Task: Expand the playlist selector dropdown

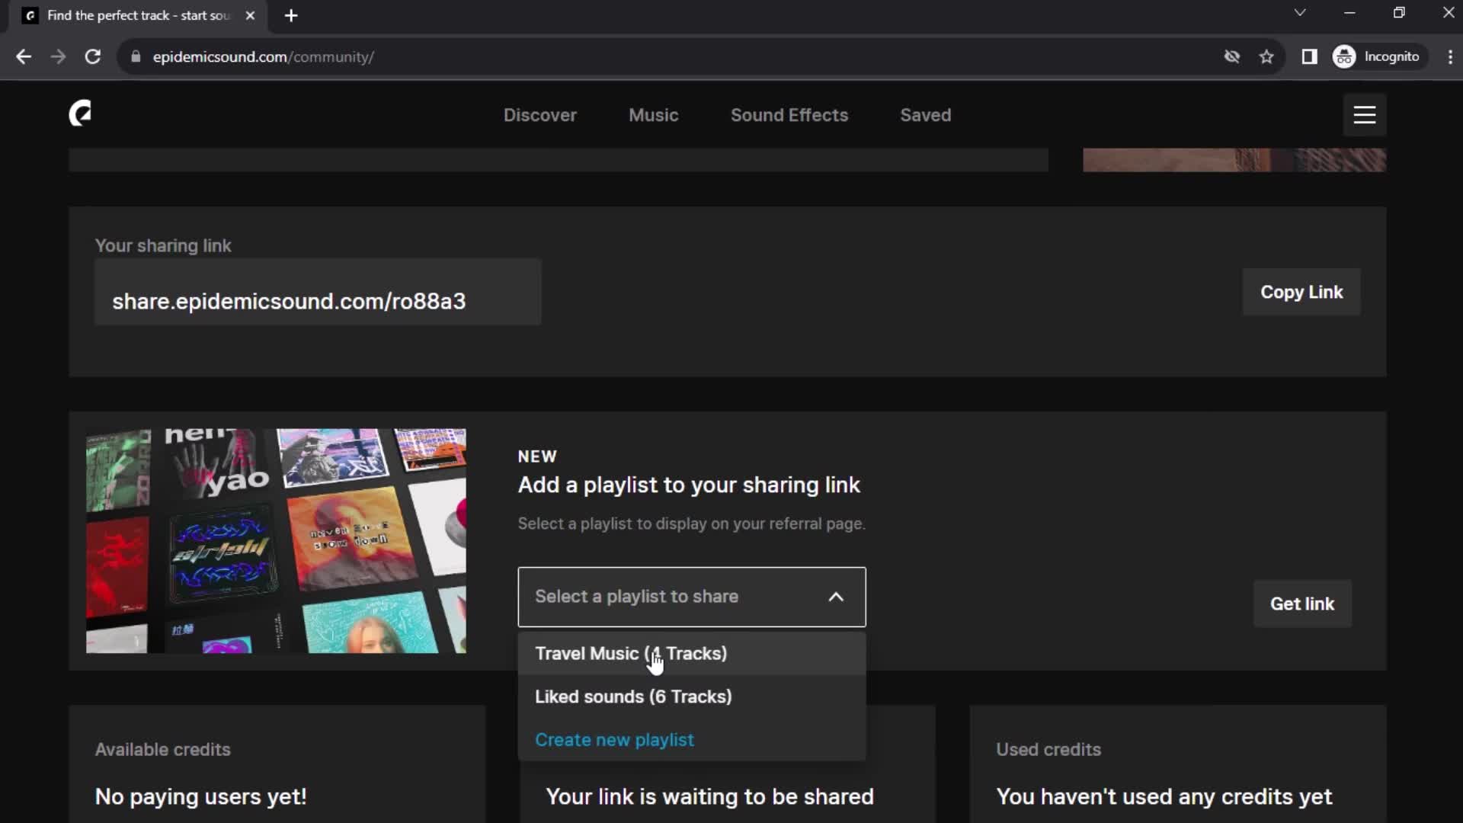Action: tap(691, 596)
